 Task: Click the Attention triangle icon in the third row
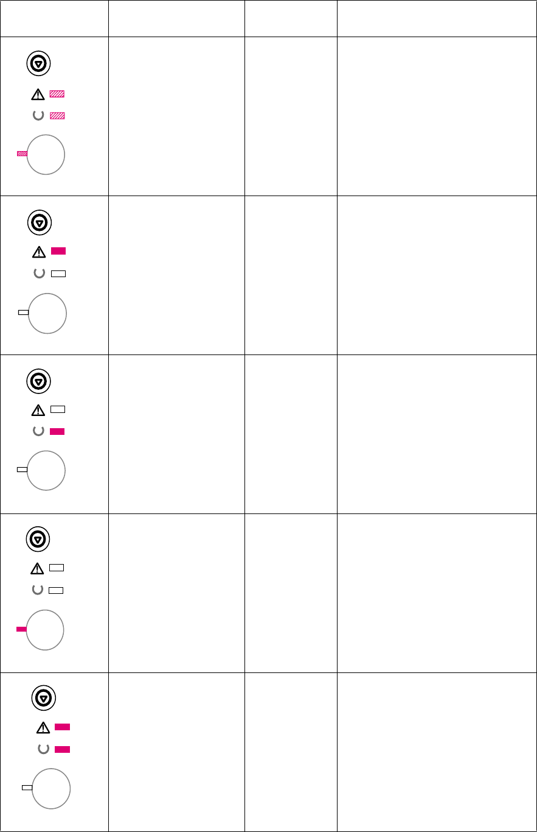[38, 409]
